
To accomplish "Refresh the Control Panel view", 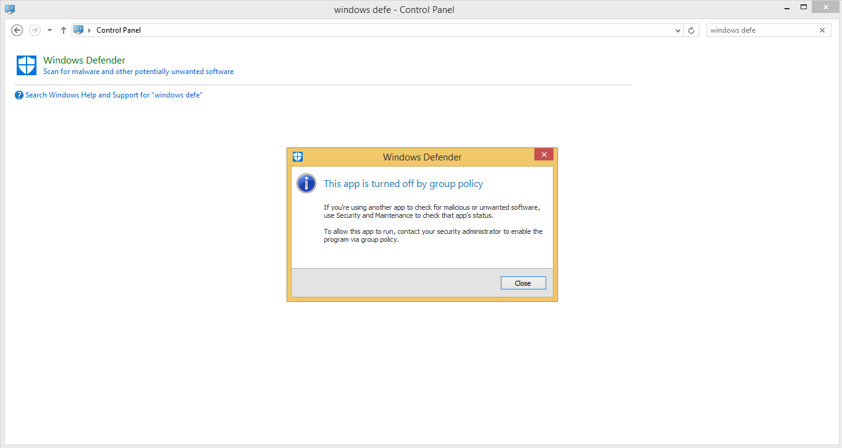I will tap(691, 30).
